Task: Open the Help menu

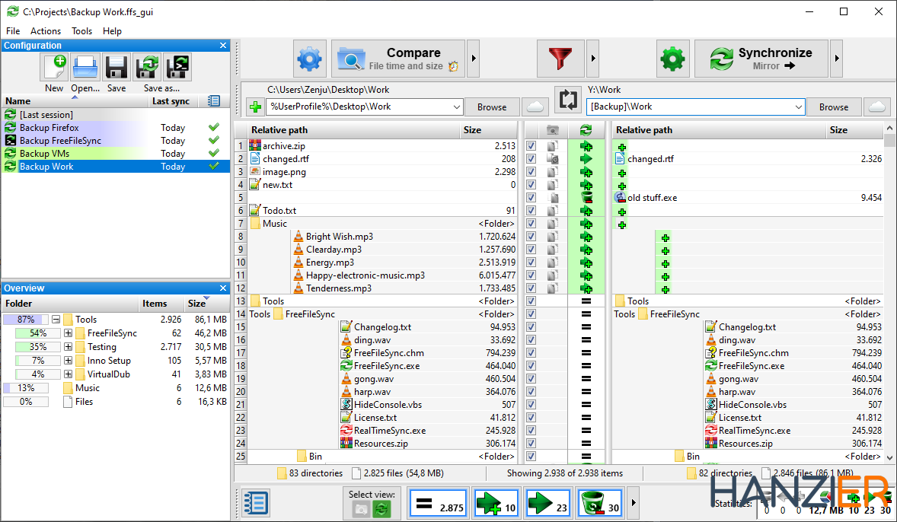Action: coord(112,31)
